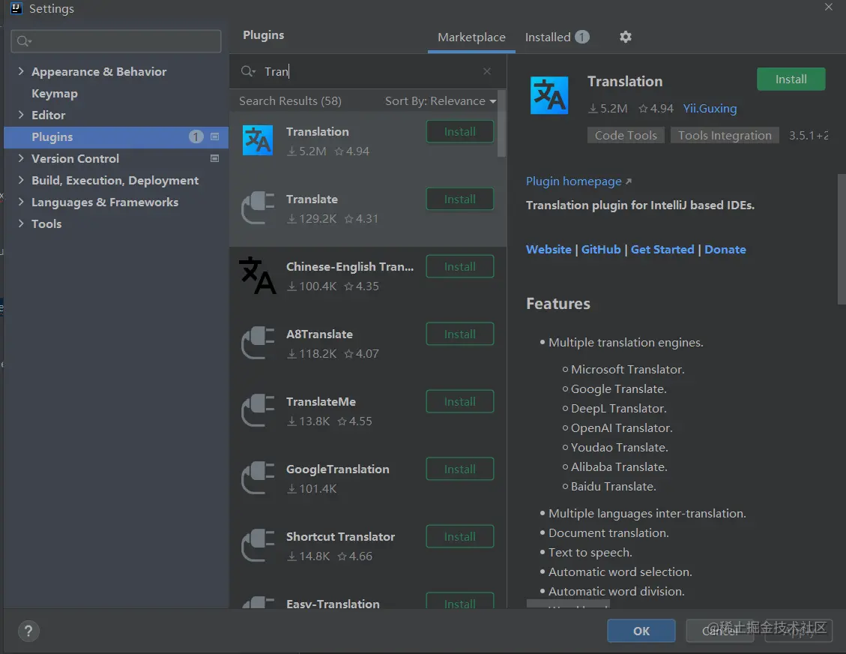The height and width of the screenshot is (654, 846).
Task: Install the Shortcut Translator plugin
Action: click(459, 537)
